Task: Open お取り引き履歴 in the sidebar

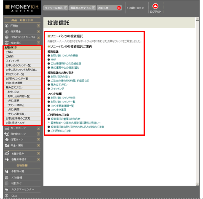Action: point(22,83)
